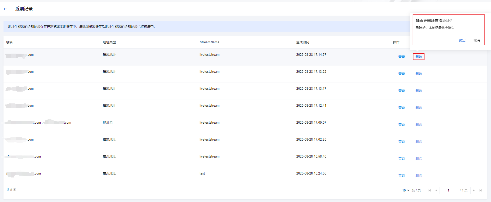Confirm deletion with the 确定 button
The image size is (491, 202).
pyautogui.click(x=462, y=40)
